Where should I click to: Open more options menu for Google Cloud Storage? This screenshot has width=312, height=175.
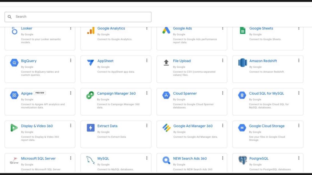click(299, 125)
